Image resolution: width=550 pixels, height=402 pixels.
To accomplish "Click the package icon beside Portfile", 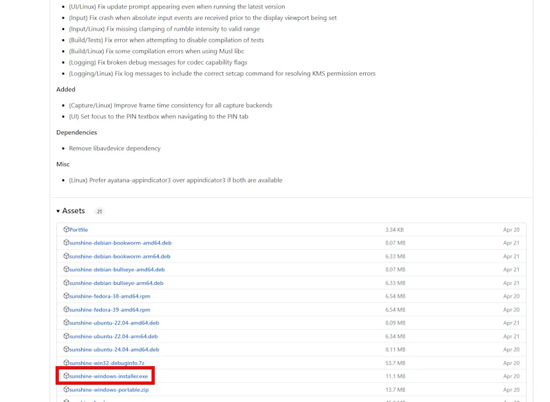I will 66,229.
